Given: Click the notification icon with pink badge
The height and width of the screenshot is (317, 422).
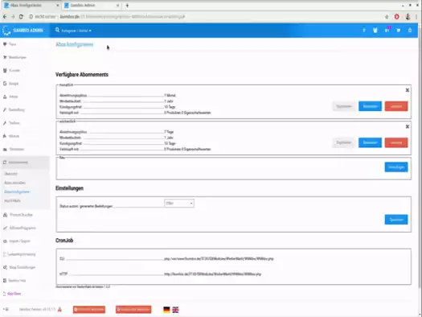Looking at the screenshot, I should click(x=387, y=30).
